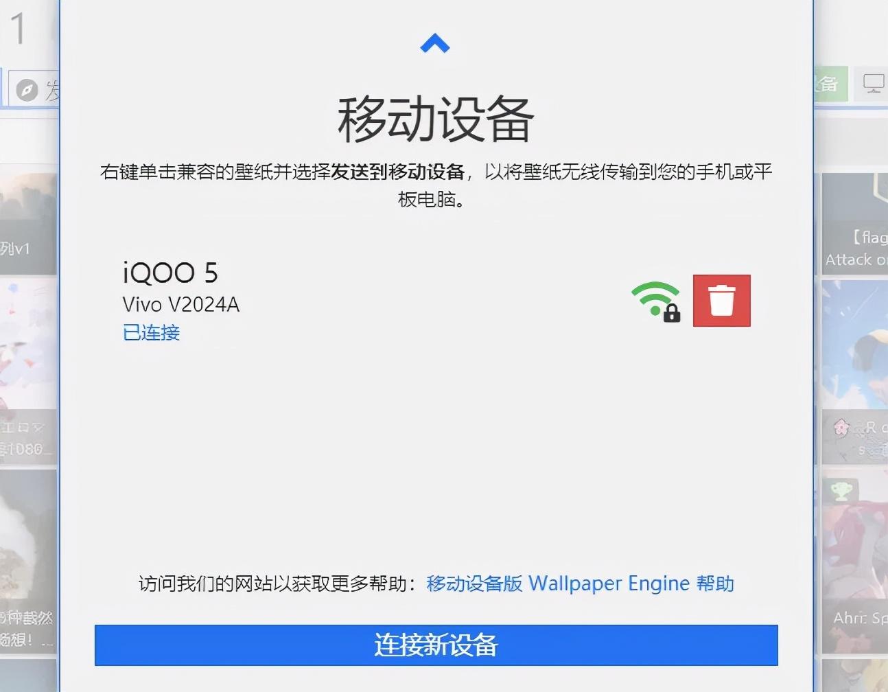Open the Attack on wallpaper thumbnail

(x=855, y=224)
